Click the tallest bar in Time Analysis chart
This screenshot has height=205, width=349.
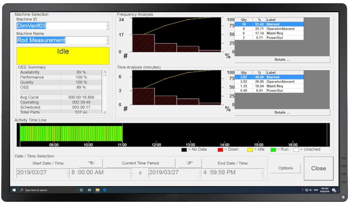pyautogui.click(x=143, y=96)
